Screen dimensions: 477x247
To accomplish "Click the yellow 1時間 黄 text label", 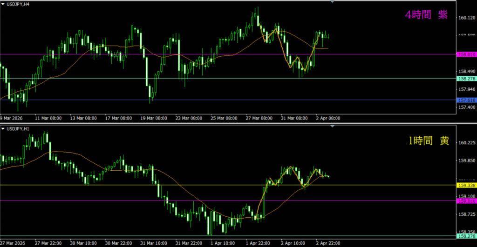I will [426, 141].
